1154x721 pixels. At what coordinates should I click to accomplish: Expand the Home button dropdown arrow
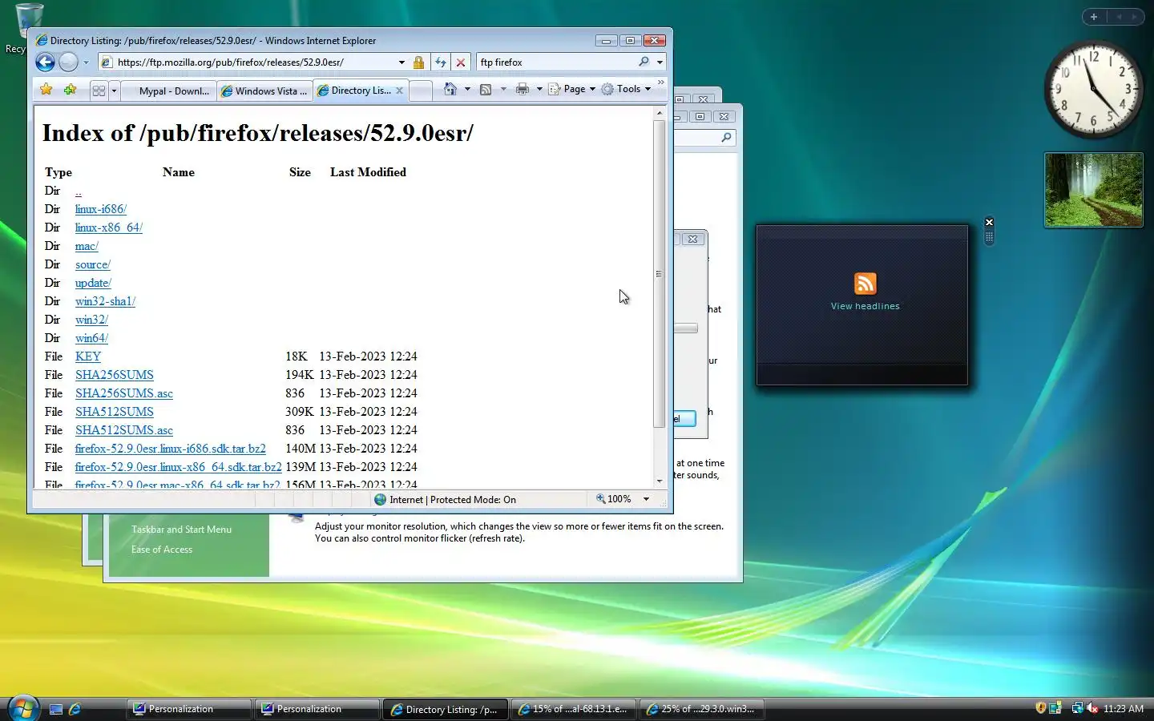[467, 89]
